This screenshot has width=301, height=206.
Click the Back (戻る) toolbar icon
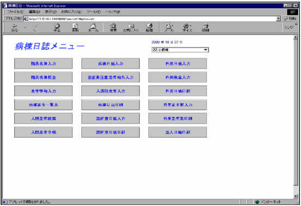click(15, 28)
